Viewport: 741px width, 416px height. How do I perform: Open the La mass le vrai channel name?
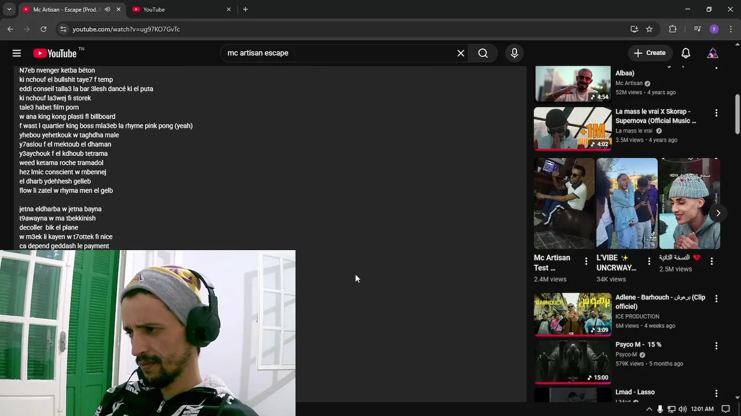coord(634,131)
